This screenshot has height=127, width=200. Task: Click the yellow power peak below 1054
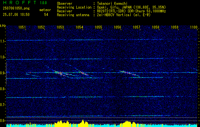coord(83,123)
